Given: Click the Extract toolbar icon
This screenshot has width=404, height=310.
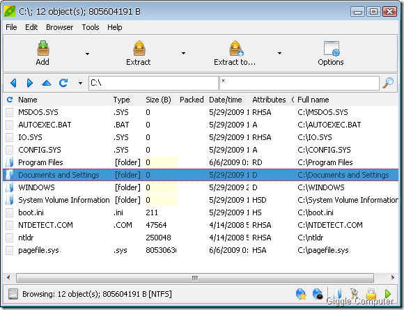Looking at the screenshot, I should point(139,48).
